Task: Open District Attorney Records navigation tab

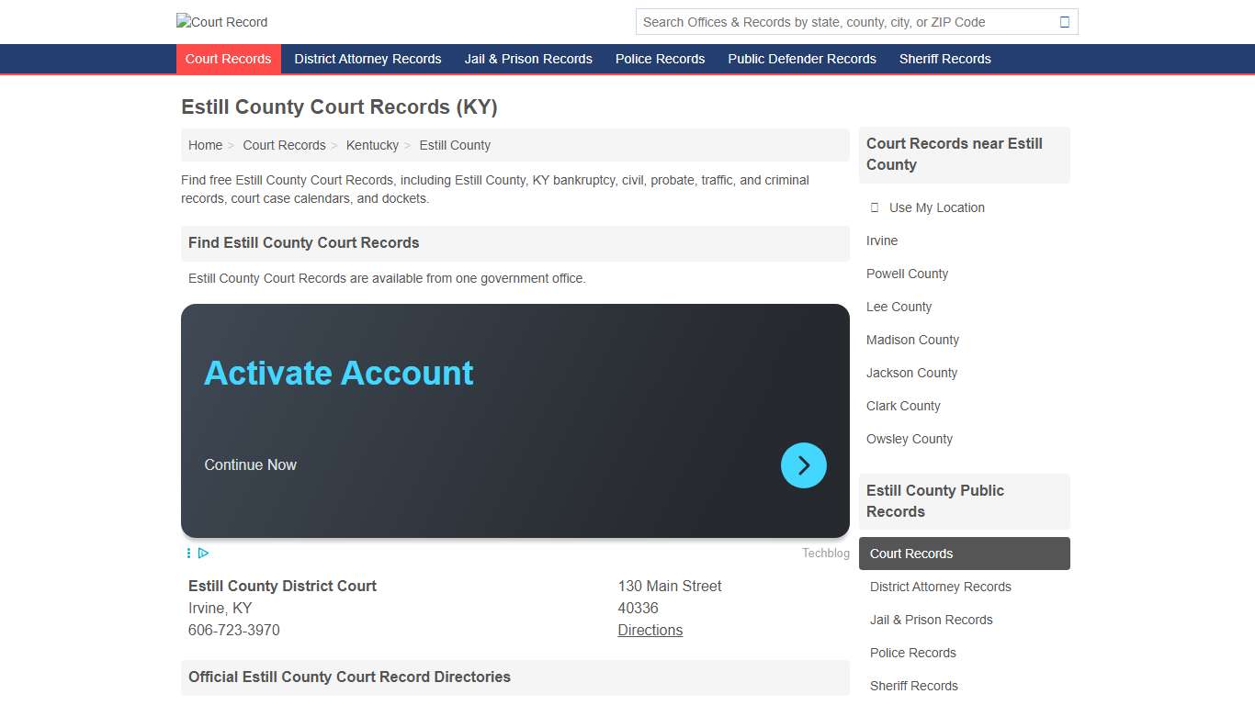Action: [367, 59]
